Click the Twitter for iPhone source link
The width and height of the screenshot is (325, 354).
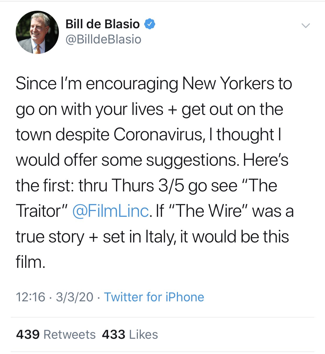pyautogui.click(x=154, y=297)
